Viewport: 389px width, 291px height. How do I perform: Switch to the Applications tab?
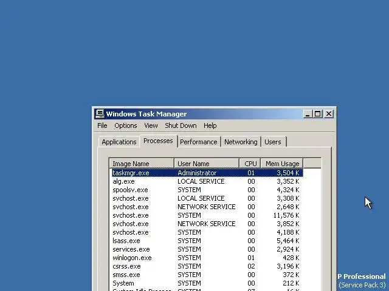pos(119,142)
